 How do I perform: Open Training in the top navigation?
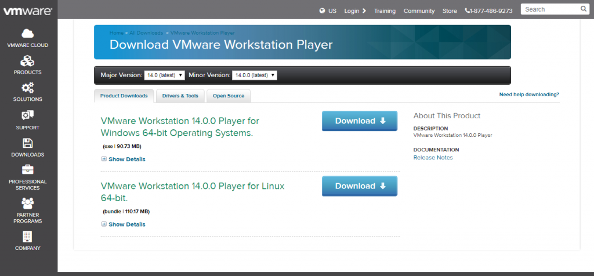[x=385, y=10]
